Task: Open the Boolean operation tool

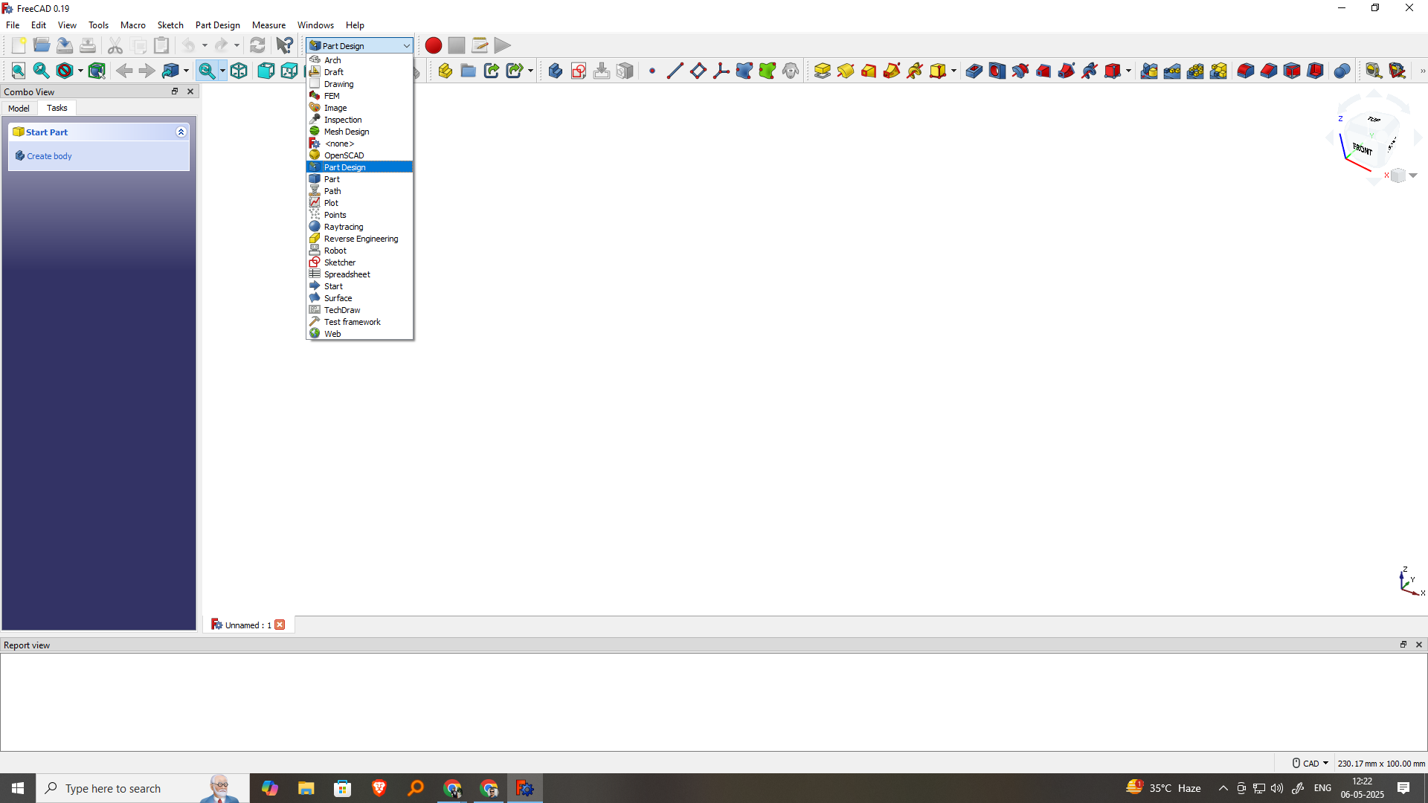Action: [1342, 71]
